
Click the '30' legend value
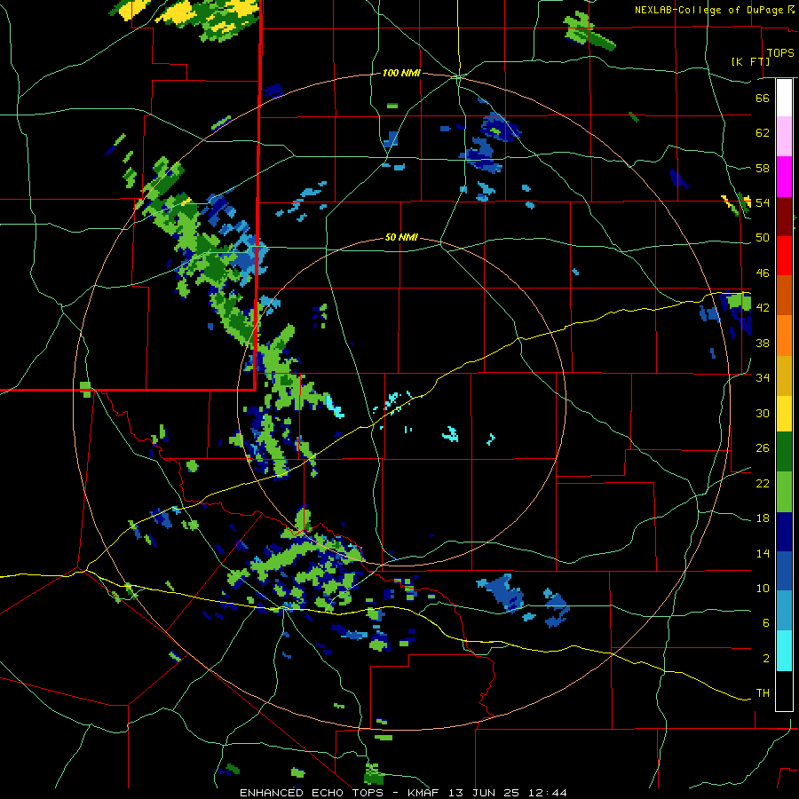pyautogui.click(x=763, y=413)
